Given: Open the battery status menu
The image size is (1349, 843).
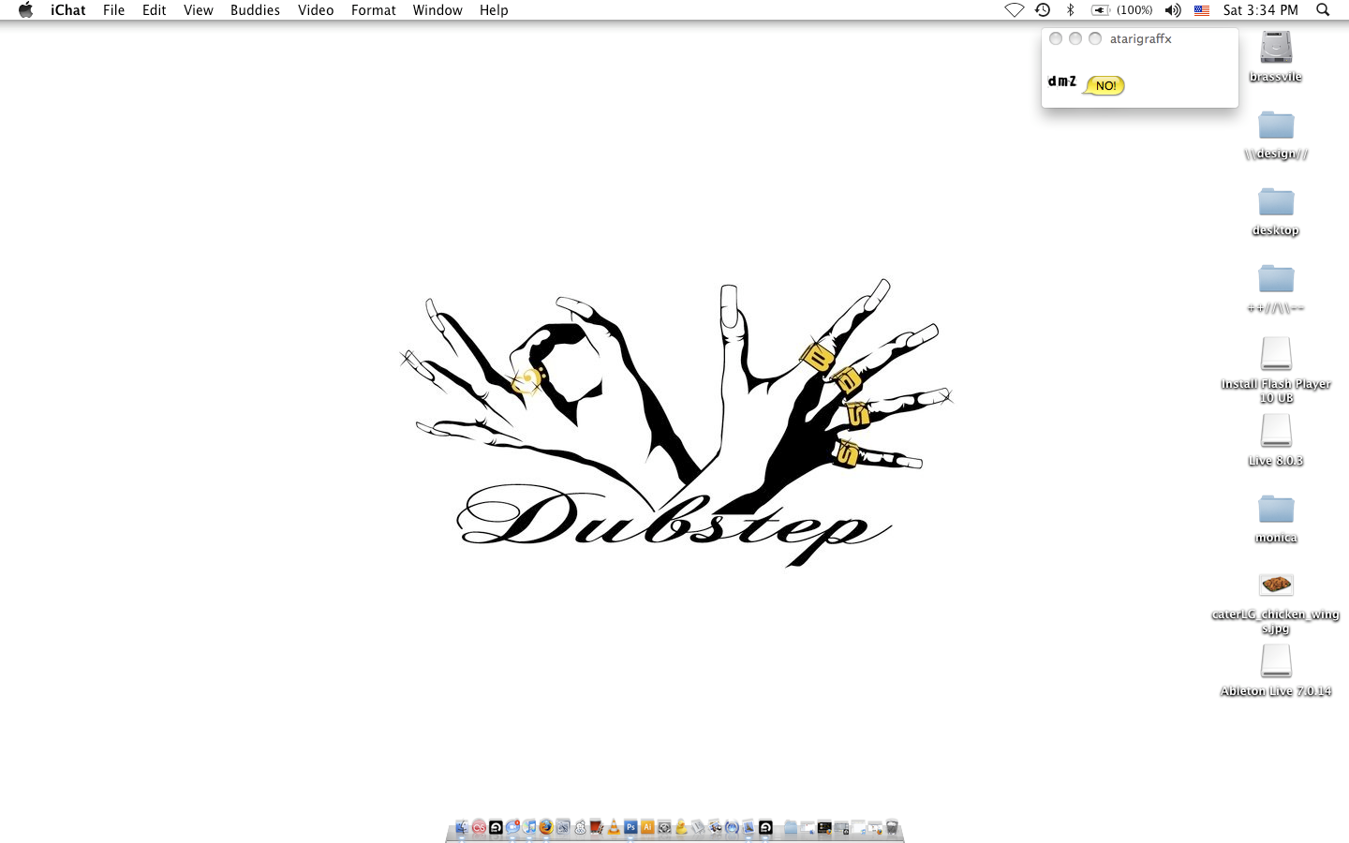Looking at the screenshot, I should click(1121, 10).
